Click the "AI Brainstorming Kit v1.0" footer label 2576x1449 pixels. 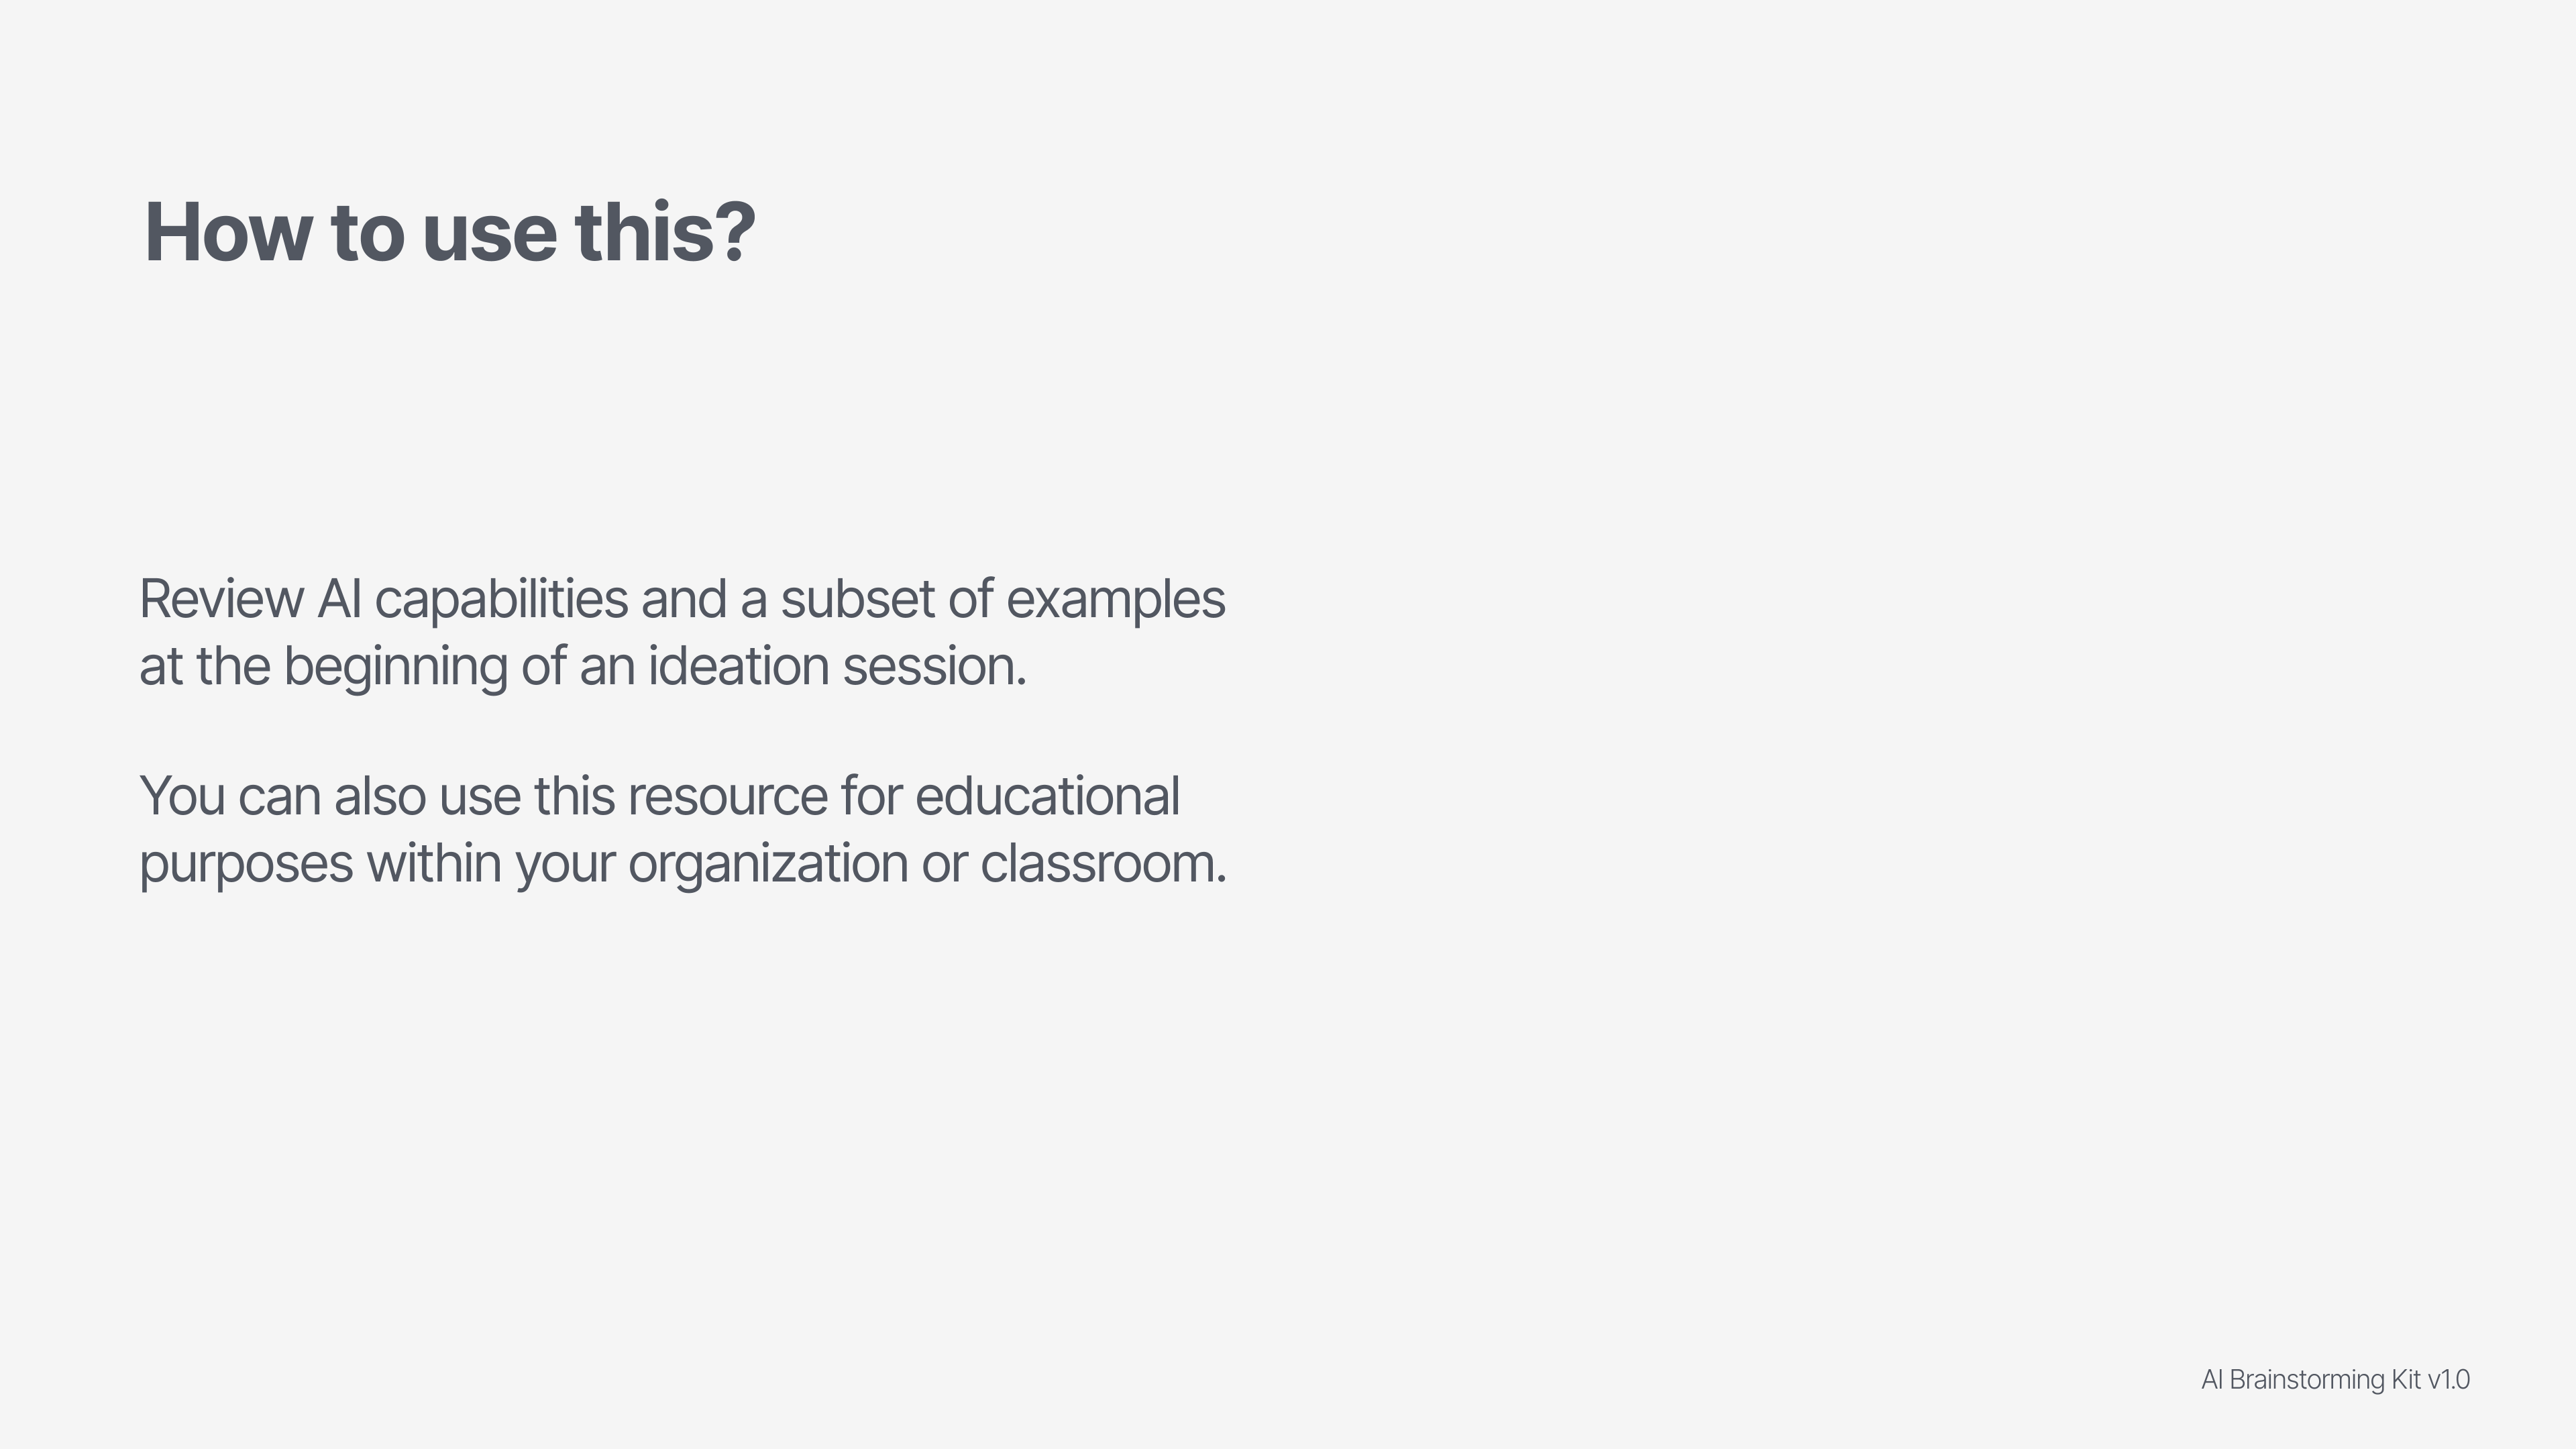pos(2335,1380)
